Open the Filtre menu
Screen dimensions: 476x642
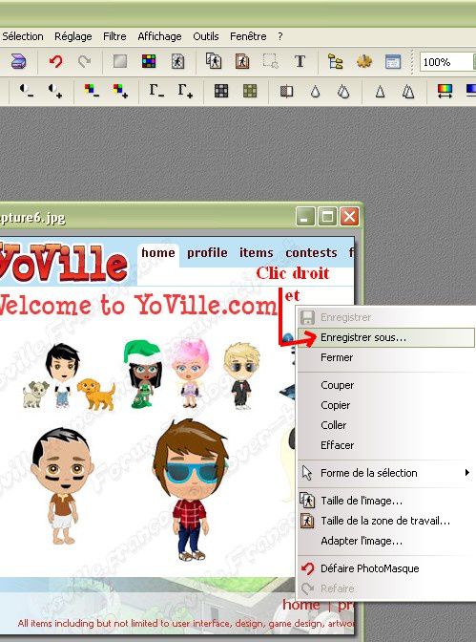click(x=114, y=36)
